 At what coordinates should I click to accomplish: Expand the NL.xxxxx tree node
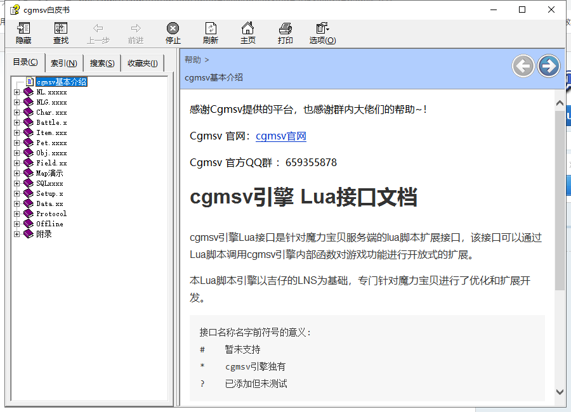tap(16, 92)
